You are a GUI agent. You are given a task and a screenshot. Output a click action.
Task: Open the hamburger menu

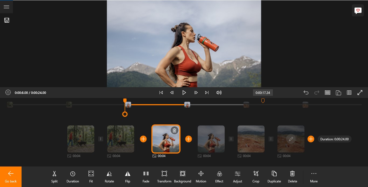point(6,6)
